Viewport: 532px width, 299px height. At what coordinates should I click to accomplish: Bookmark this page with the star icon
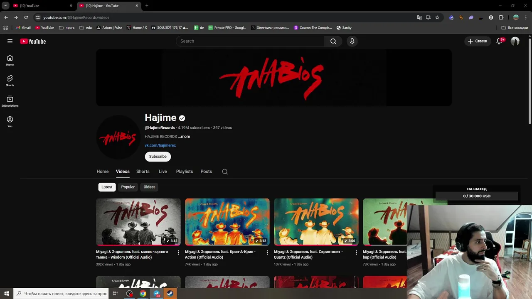[x=437, y=17]
